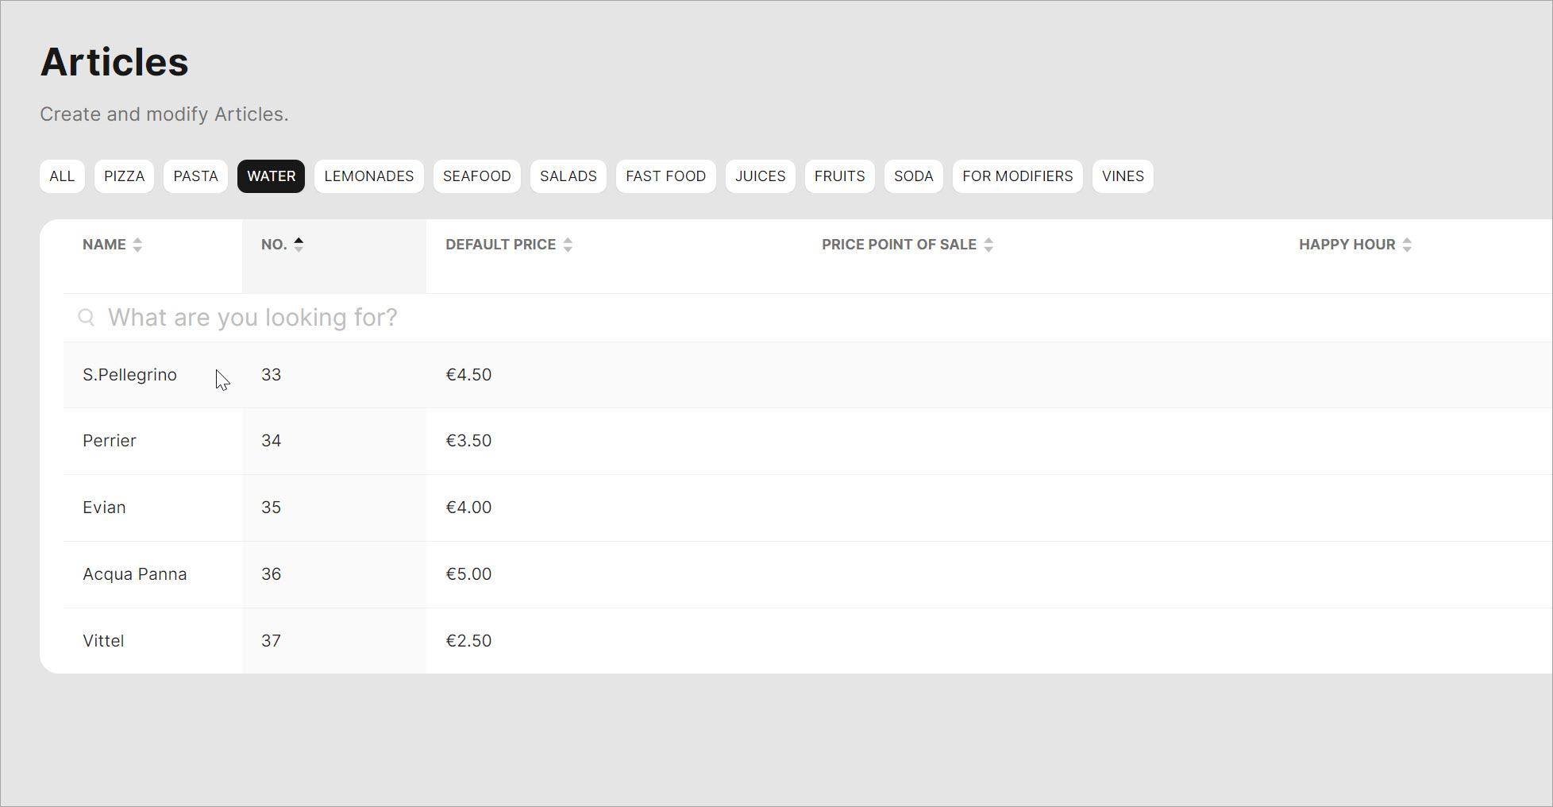This screenshot has width=1553, height=807.
Task: Sort by Happy Hour icon
Action: click(1407, 245)
